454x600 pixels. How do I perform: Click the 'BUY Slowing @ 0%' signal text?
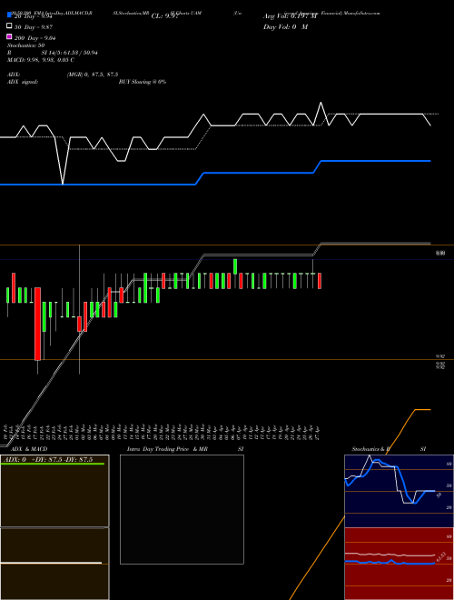pyautogui.click(x=143, y=82)
